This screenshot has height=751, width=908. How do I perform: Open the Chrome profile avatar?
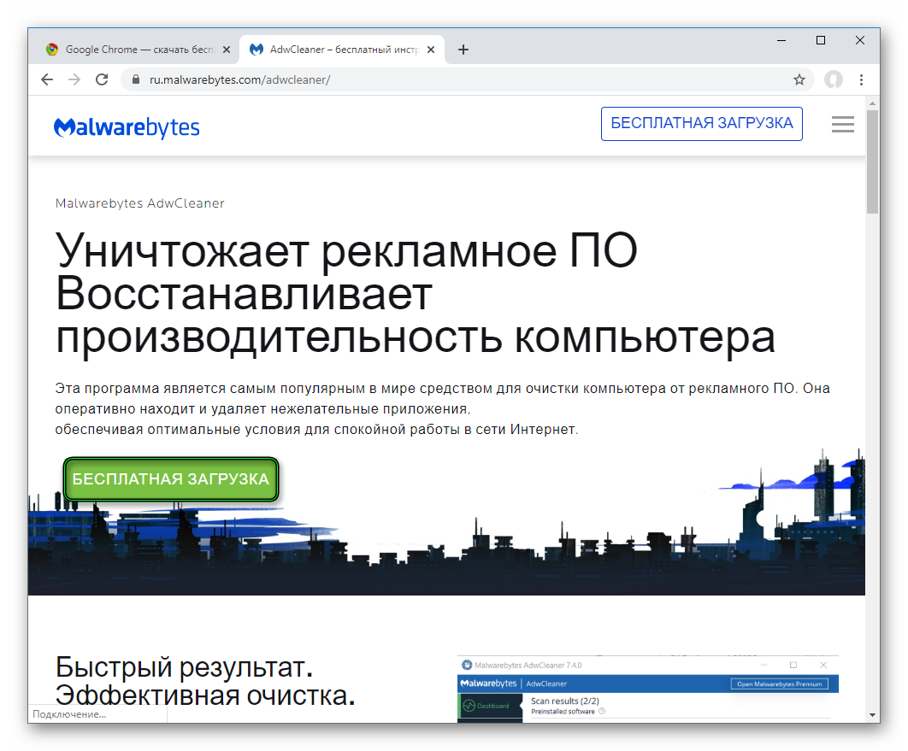click(833, 79)
